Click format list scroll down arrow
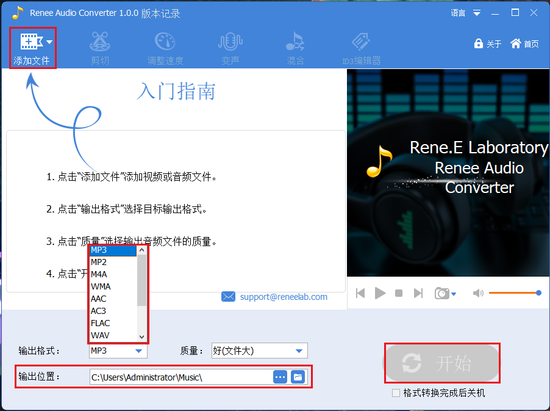 click(x=141, y=336)
